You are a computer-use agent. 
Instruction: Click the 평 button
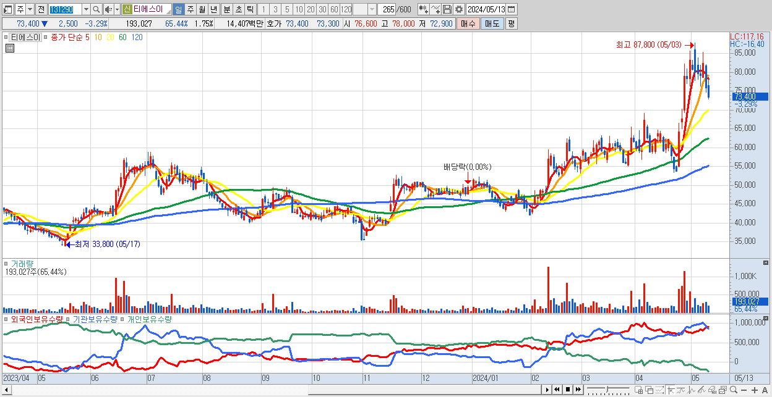[511, 23]
